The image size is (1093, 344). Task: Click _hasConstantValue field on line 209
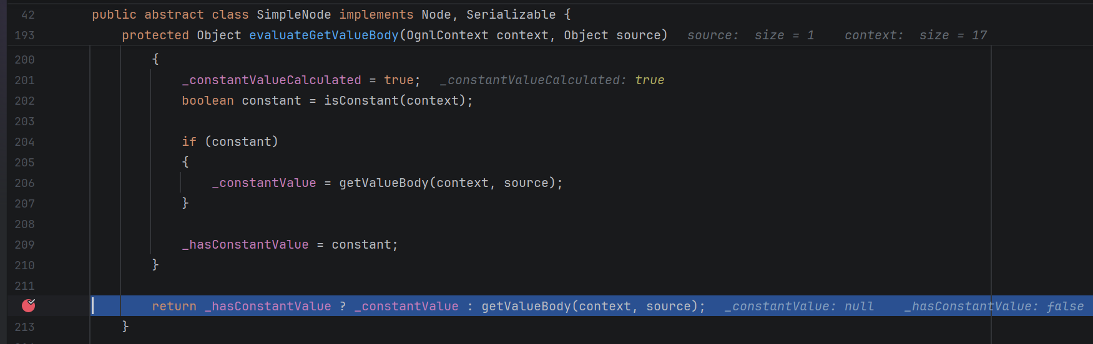(245, 245)
